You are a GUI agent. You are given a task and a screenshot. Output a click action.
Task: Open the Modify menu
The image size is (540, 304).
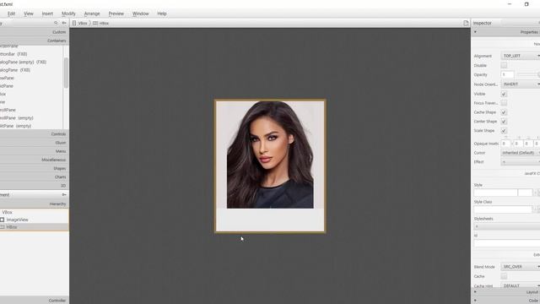[68, 14]
